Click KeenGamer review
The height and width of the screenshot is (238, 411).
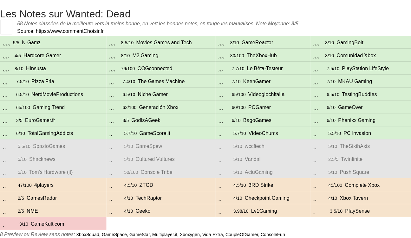[257, 81]
